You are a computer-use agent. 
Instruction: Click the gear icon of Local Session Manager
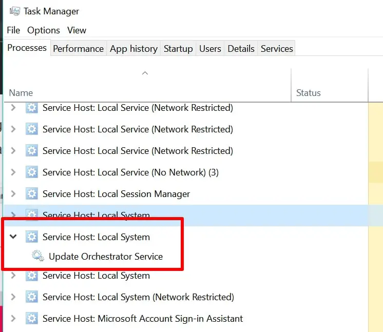coord(32,194)
